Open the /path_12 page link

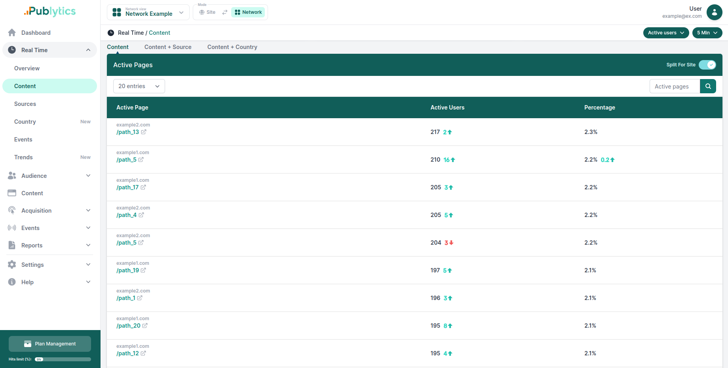[127, 353]
